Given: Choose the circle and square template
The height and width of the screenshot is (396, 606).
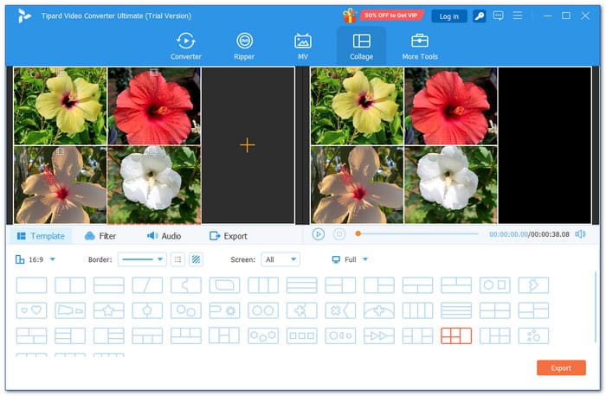Looking at the screenshot, I should (494, 285).
